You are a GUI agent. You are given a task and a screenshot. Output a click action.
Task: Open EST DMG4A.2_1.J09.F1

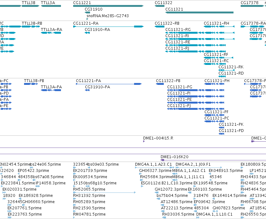(x=193, y=164)
